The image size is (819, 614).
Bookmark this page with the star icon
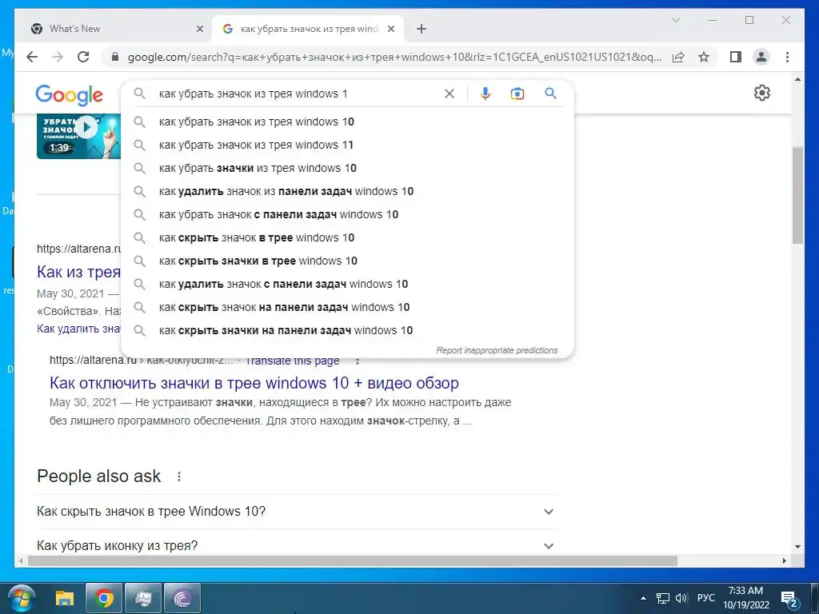pos(704,57)
